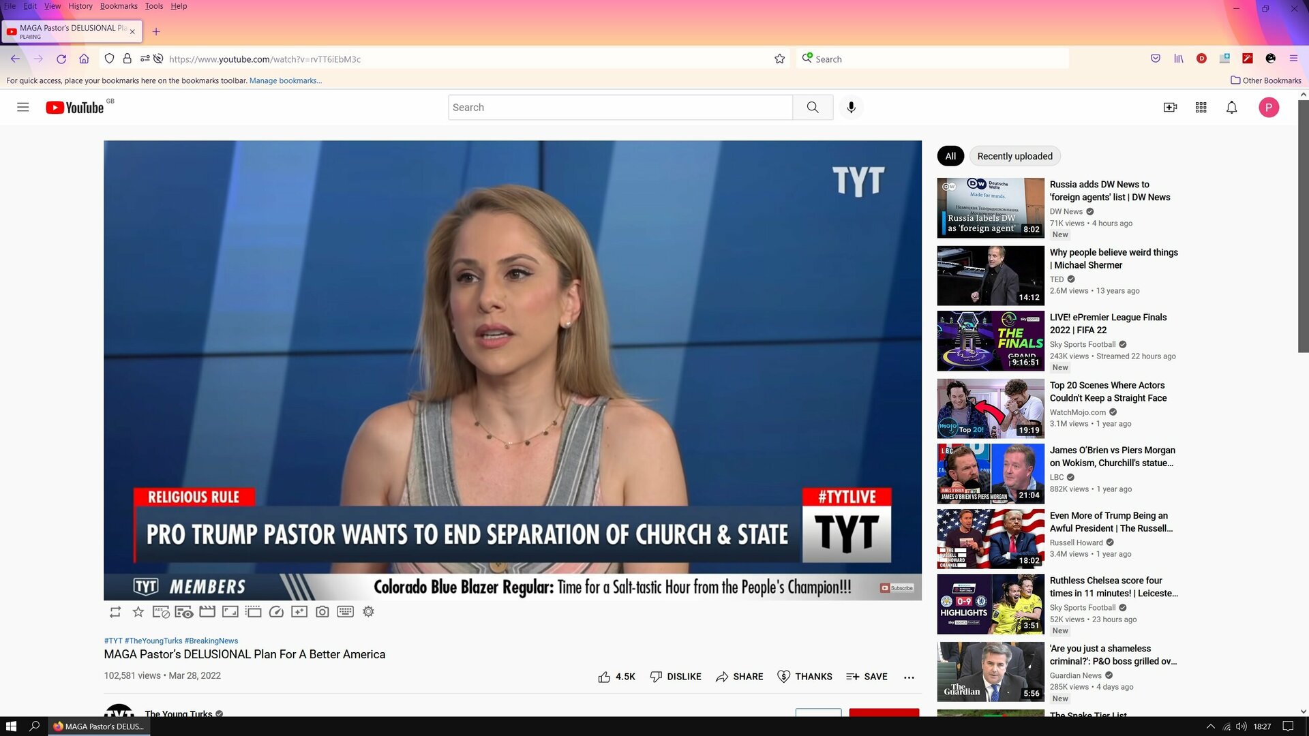This screenshot has height=736, width=1309.
Task: Open the three-dot more actions menu
Action: point(909,677)
